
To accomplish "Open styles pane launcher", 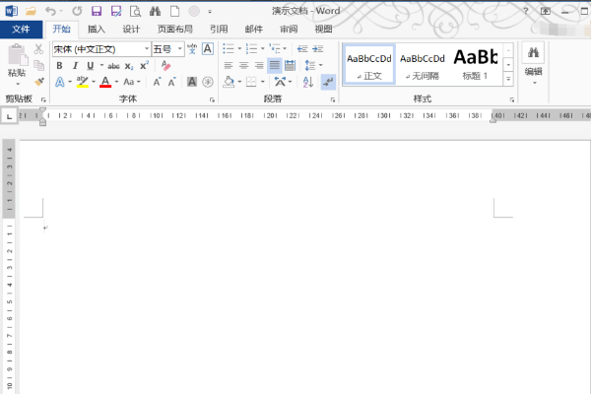I will (512, 99).
